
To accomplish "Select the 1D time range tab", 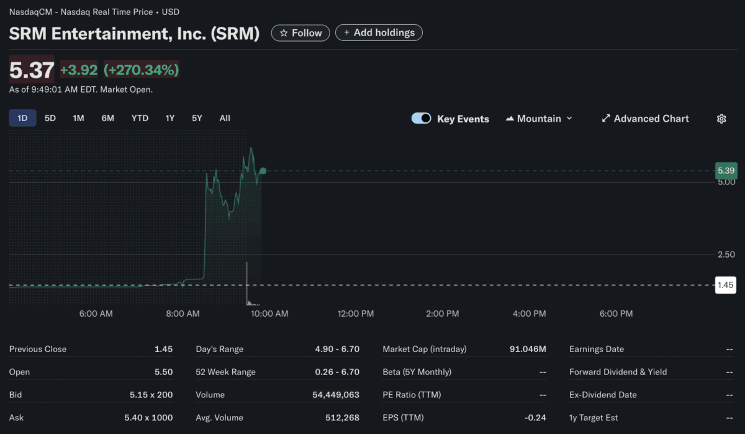I will pyautogui.click(x=22, y=118).
